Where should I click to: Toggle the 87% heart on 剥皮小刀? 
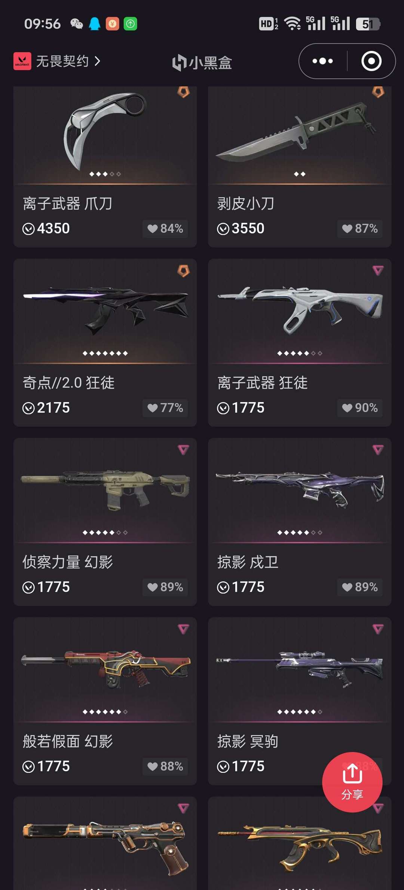pyautogui.click(x=359, y=229)
